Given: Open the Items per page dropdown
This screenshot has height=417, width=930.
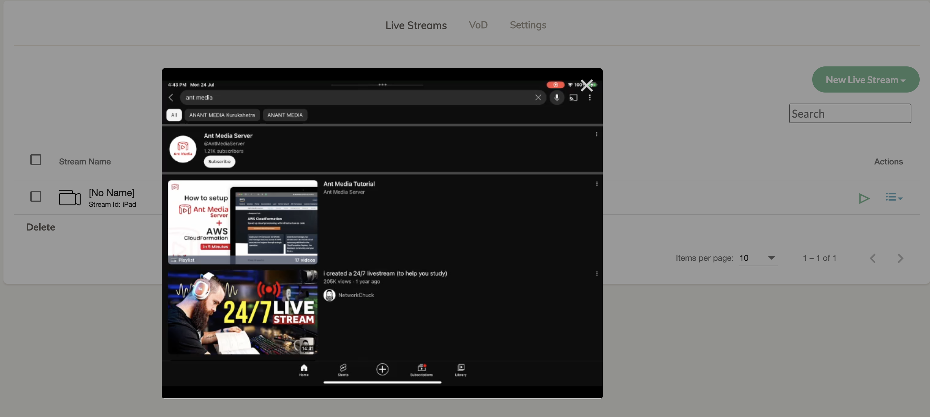Looking at the screenshot, I should (758, 258).
